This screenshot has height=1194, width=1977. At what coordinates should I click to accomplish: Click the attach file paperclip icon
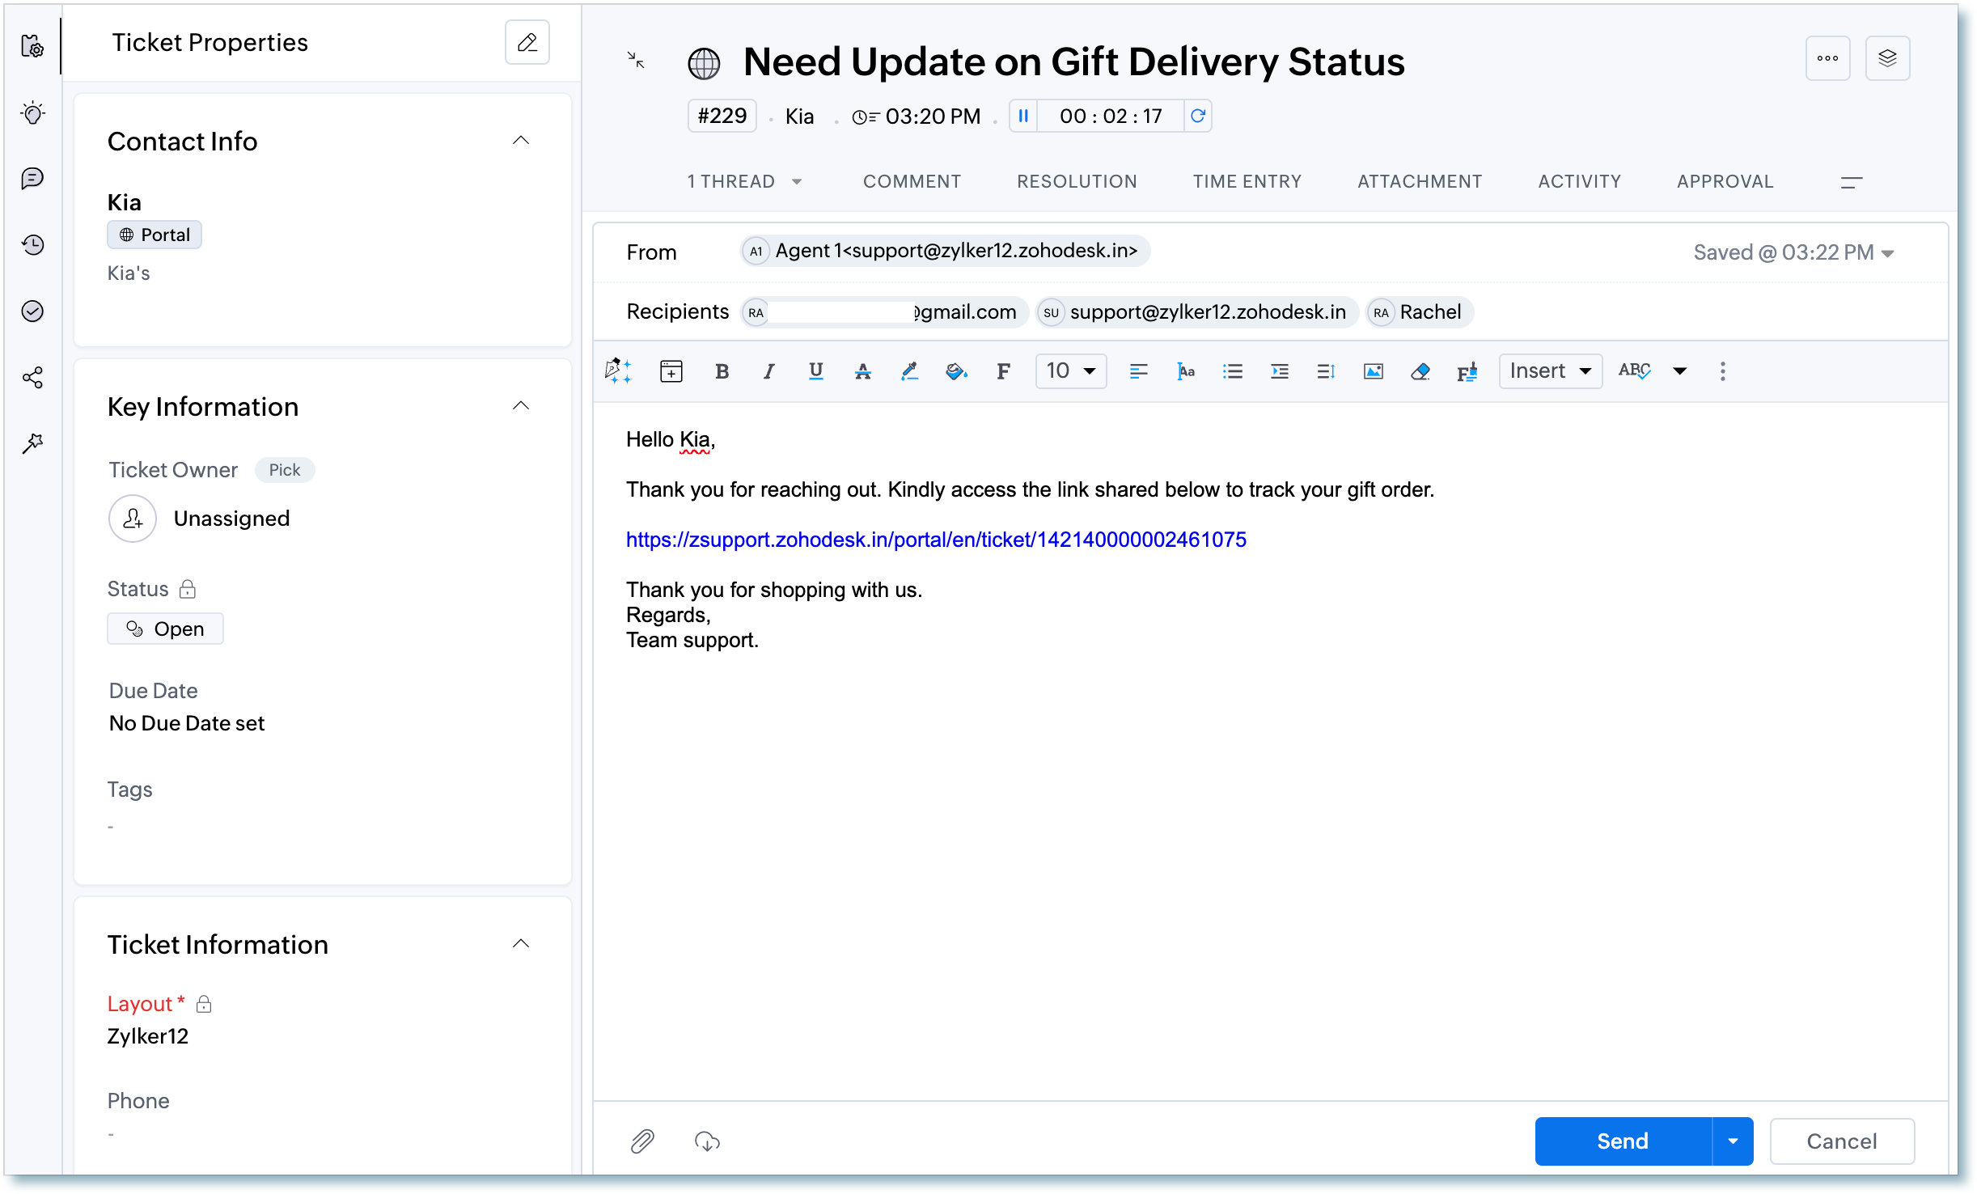642,1141
